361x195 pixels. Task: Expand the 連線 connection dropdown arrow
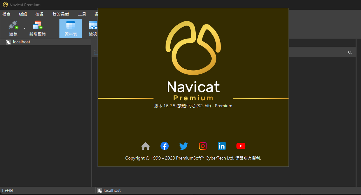pos(25,28)
